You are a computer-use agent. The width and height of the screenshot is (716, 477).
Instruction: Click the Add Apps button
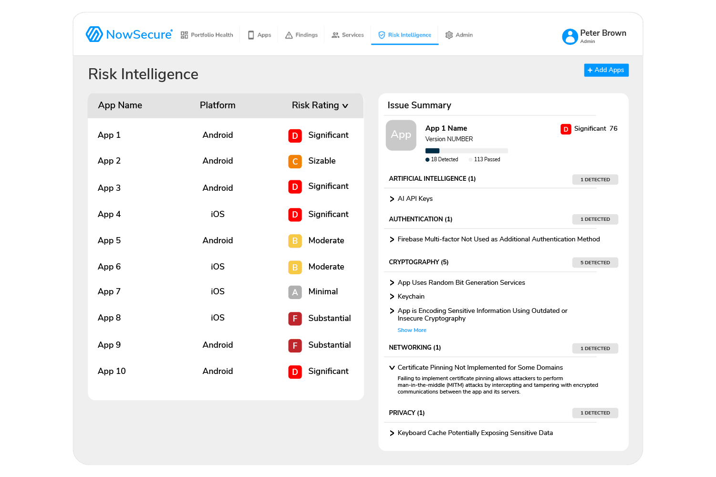pyautogui.click(x=606, y=70)
